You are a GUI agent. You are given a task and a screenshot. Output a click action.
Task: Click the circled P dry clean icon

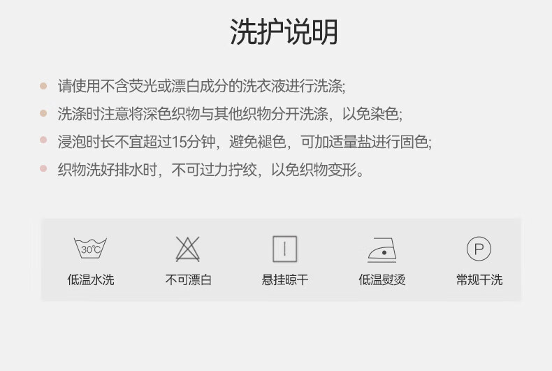479,249
